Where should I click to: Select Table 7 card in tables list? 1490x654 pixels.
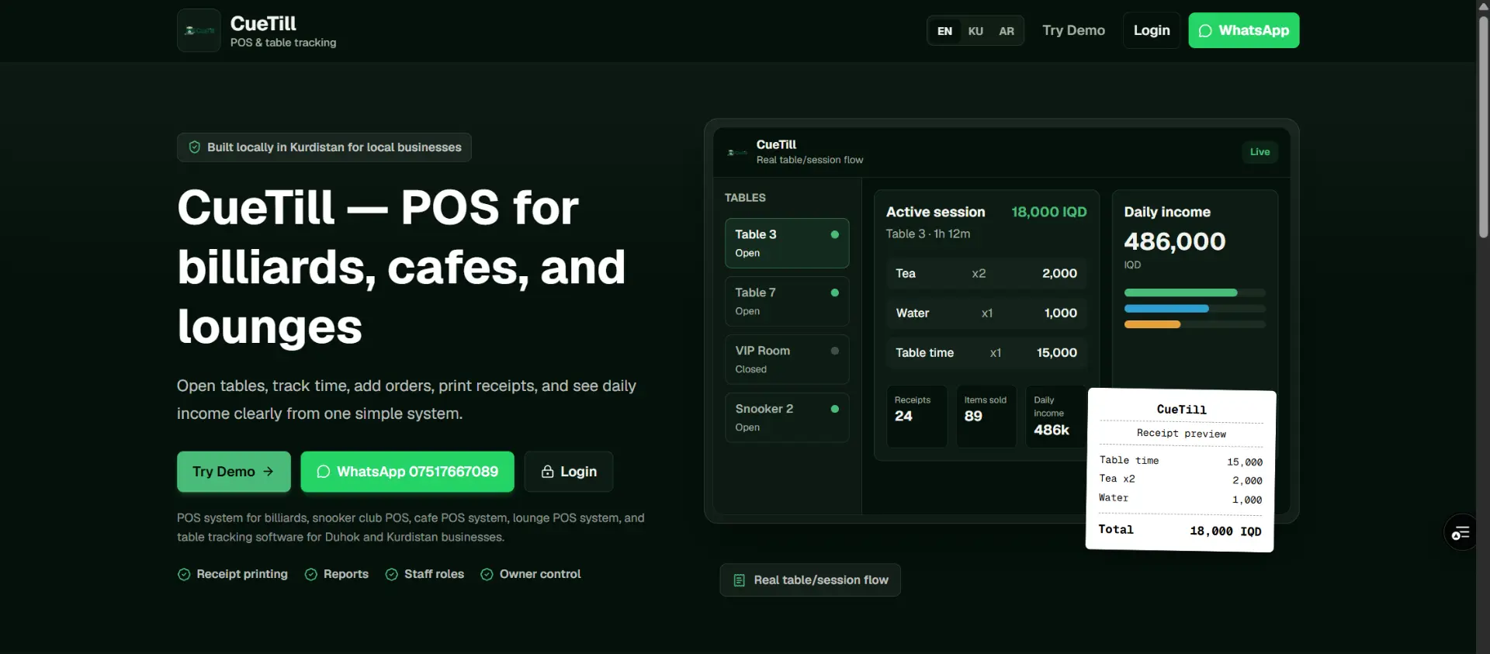(x=787, y=302)
